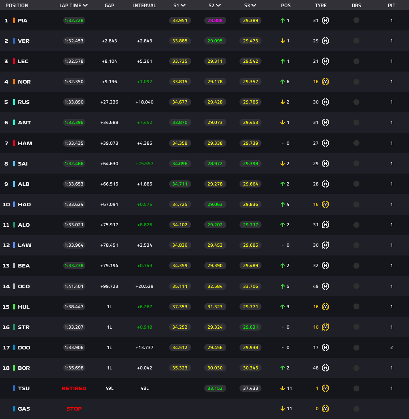Open the S1 column dropdown chevron
409x419 pixels.
pos(183,5)
